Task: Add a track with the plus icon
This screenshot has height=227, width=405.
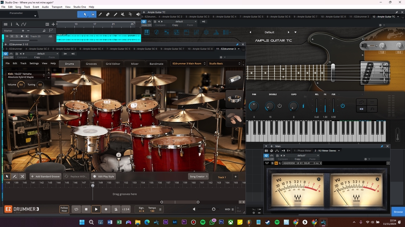Action: 53,24
